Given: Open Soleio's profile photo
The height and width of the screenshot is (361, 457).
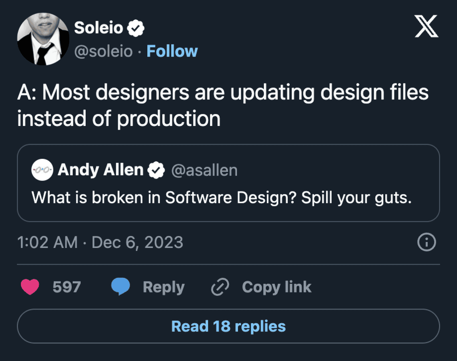Looking at the screenshot, I should click(43, 39).
